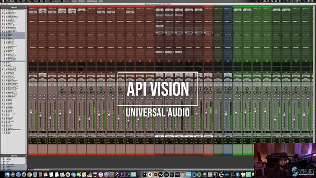Open Adobe Premiere Pro from the Dock
This screenshot has width=316, height=178.
pos(122,174)
